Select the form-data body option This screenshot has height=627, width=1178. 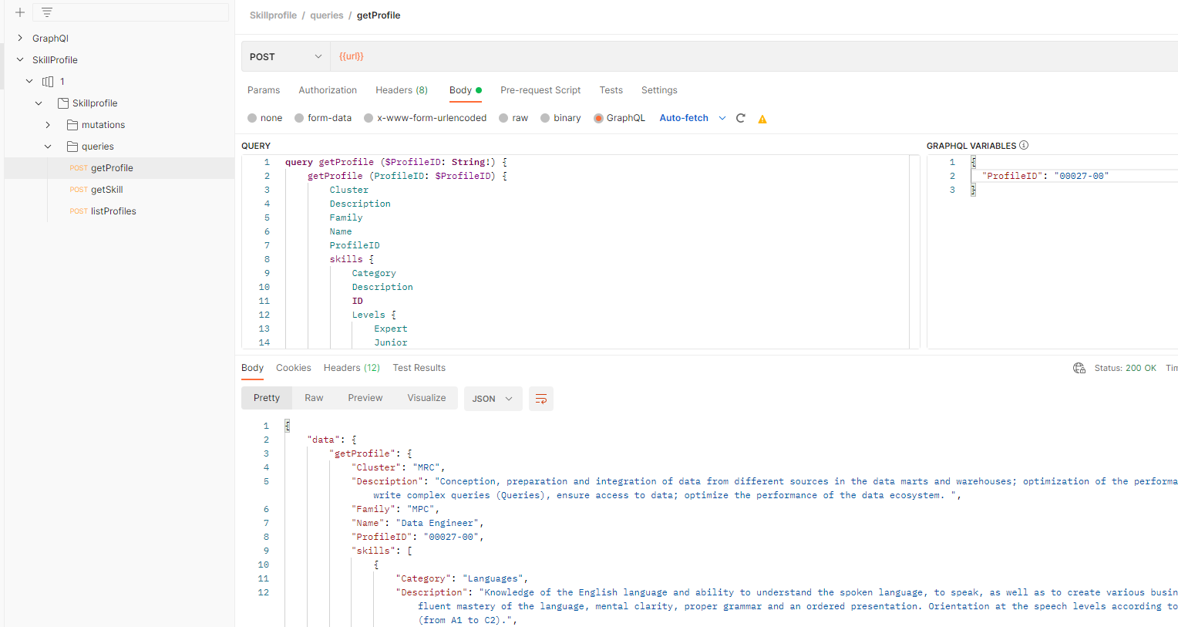point(300,117)
